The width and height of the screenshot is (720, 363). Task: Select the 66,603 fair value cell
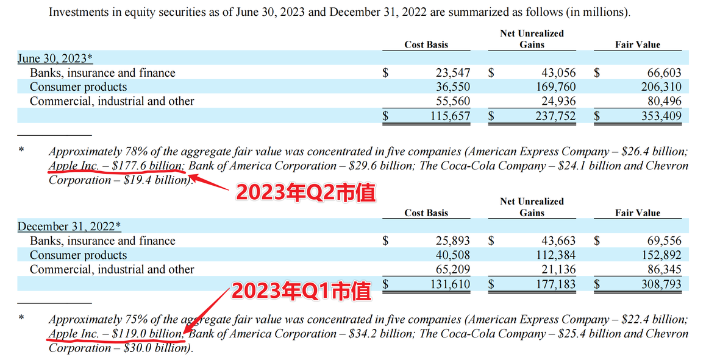click(x=664, y=73)
